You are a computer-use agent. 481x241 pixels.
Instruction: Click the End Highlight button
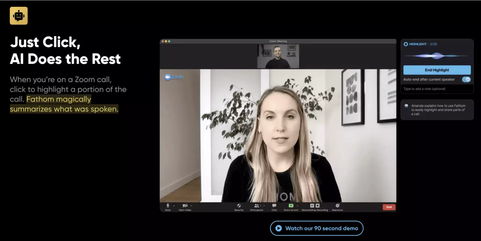pyautogui.click(x=437, y=70)
